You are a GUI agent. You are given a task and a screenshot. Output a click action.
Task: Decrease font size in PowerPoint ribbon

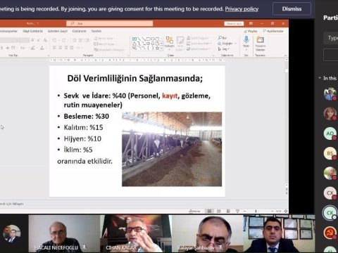[39, 40]
